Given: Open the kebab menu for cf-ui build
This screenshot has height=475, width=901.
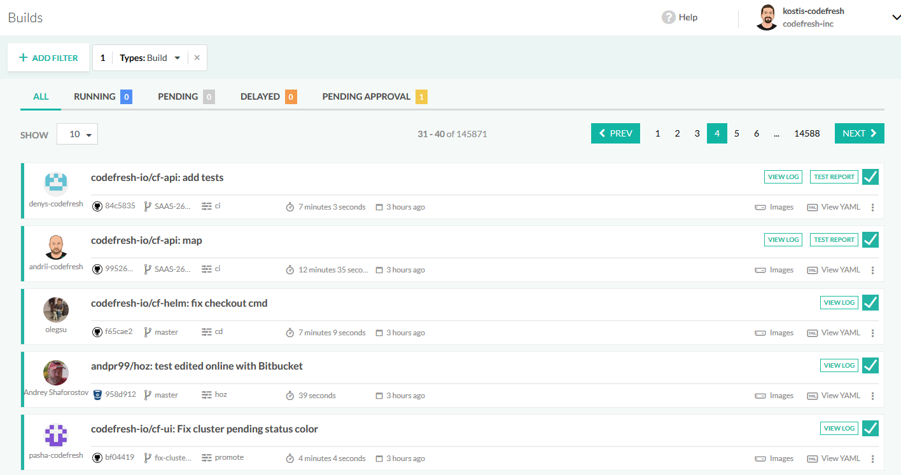Looking at the screenshot, I should click(872, 458).
